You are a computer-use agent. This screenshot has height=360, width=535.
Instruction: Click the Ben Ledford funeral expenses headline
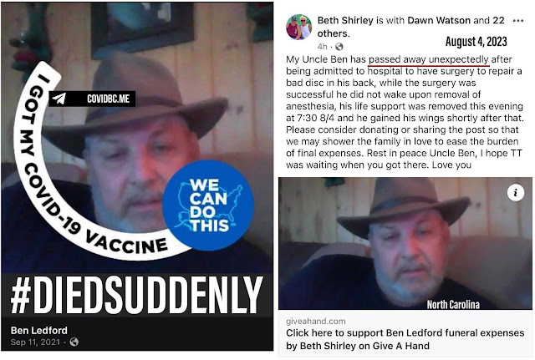[x=405, y=339]
